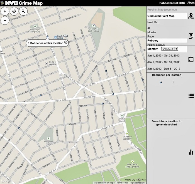
Task: Select Rape crime type
Action: pyautogui.click(x=150, y=36)
